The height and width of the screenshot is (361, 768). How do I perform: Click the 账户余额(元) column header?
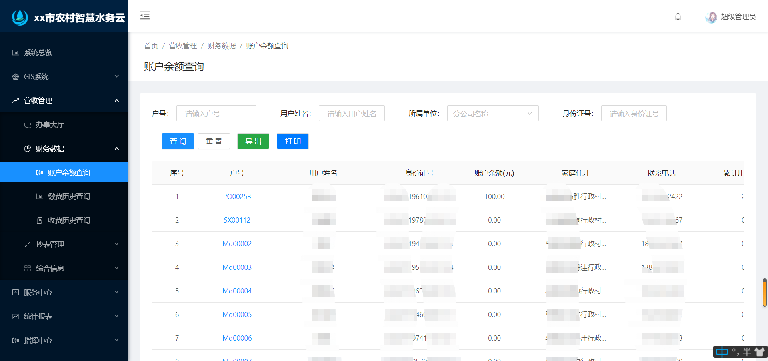(x=494, y=173)
